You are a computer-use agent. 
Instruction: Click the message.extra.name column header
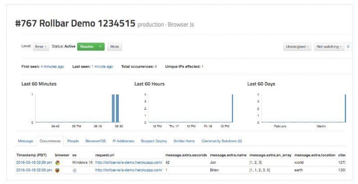tap(228, 155)
